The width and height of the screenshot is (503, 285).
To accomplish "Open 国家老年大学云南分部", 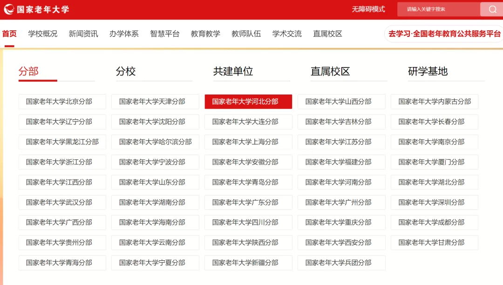I will (155, 243).
